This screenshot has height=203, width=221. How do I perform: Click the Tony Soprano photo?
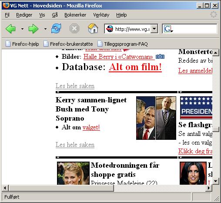tap(166, 118)
